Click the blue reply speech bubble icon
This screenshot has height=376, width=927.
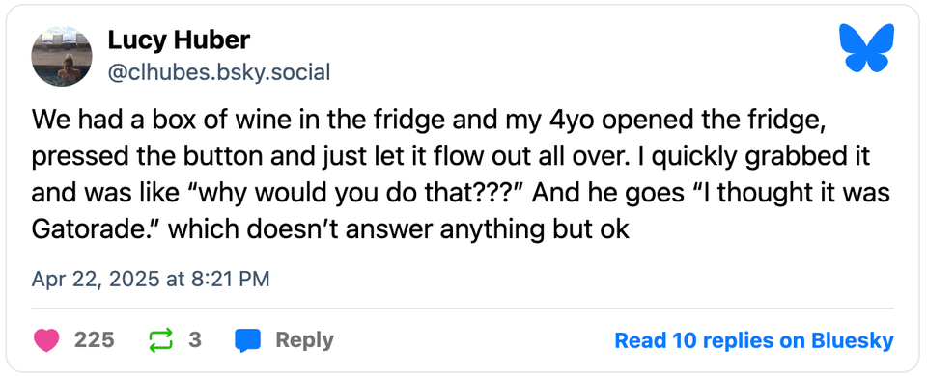coord(248,340)
